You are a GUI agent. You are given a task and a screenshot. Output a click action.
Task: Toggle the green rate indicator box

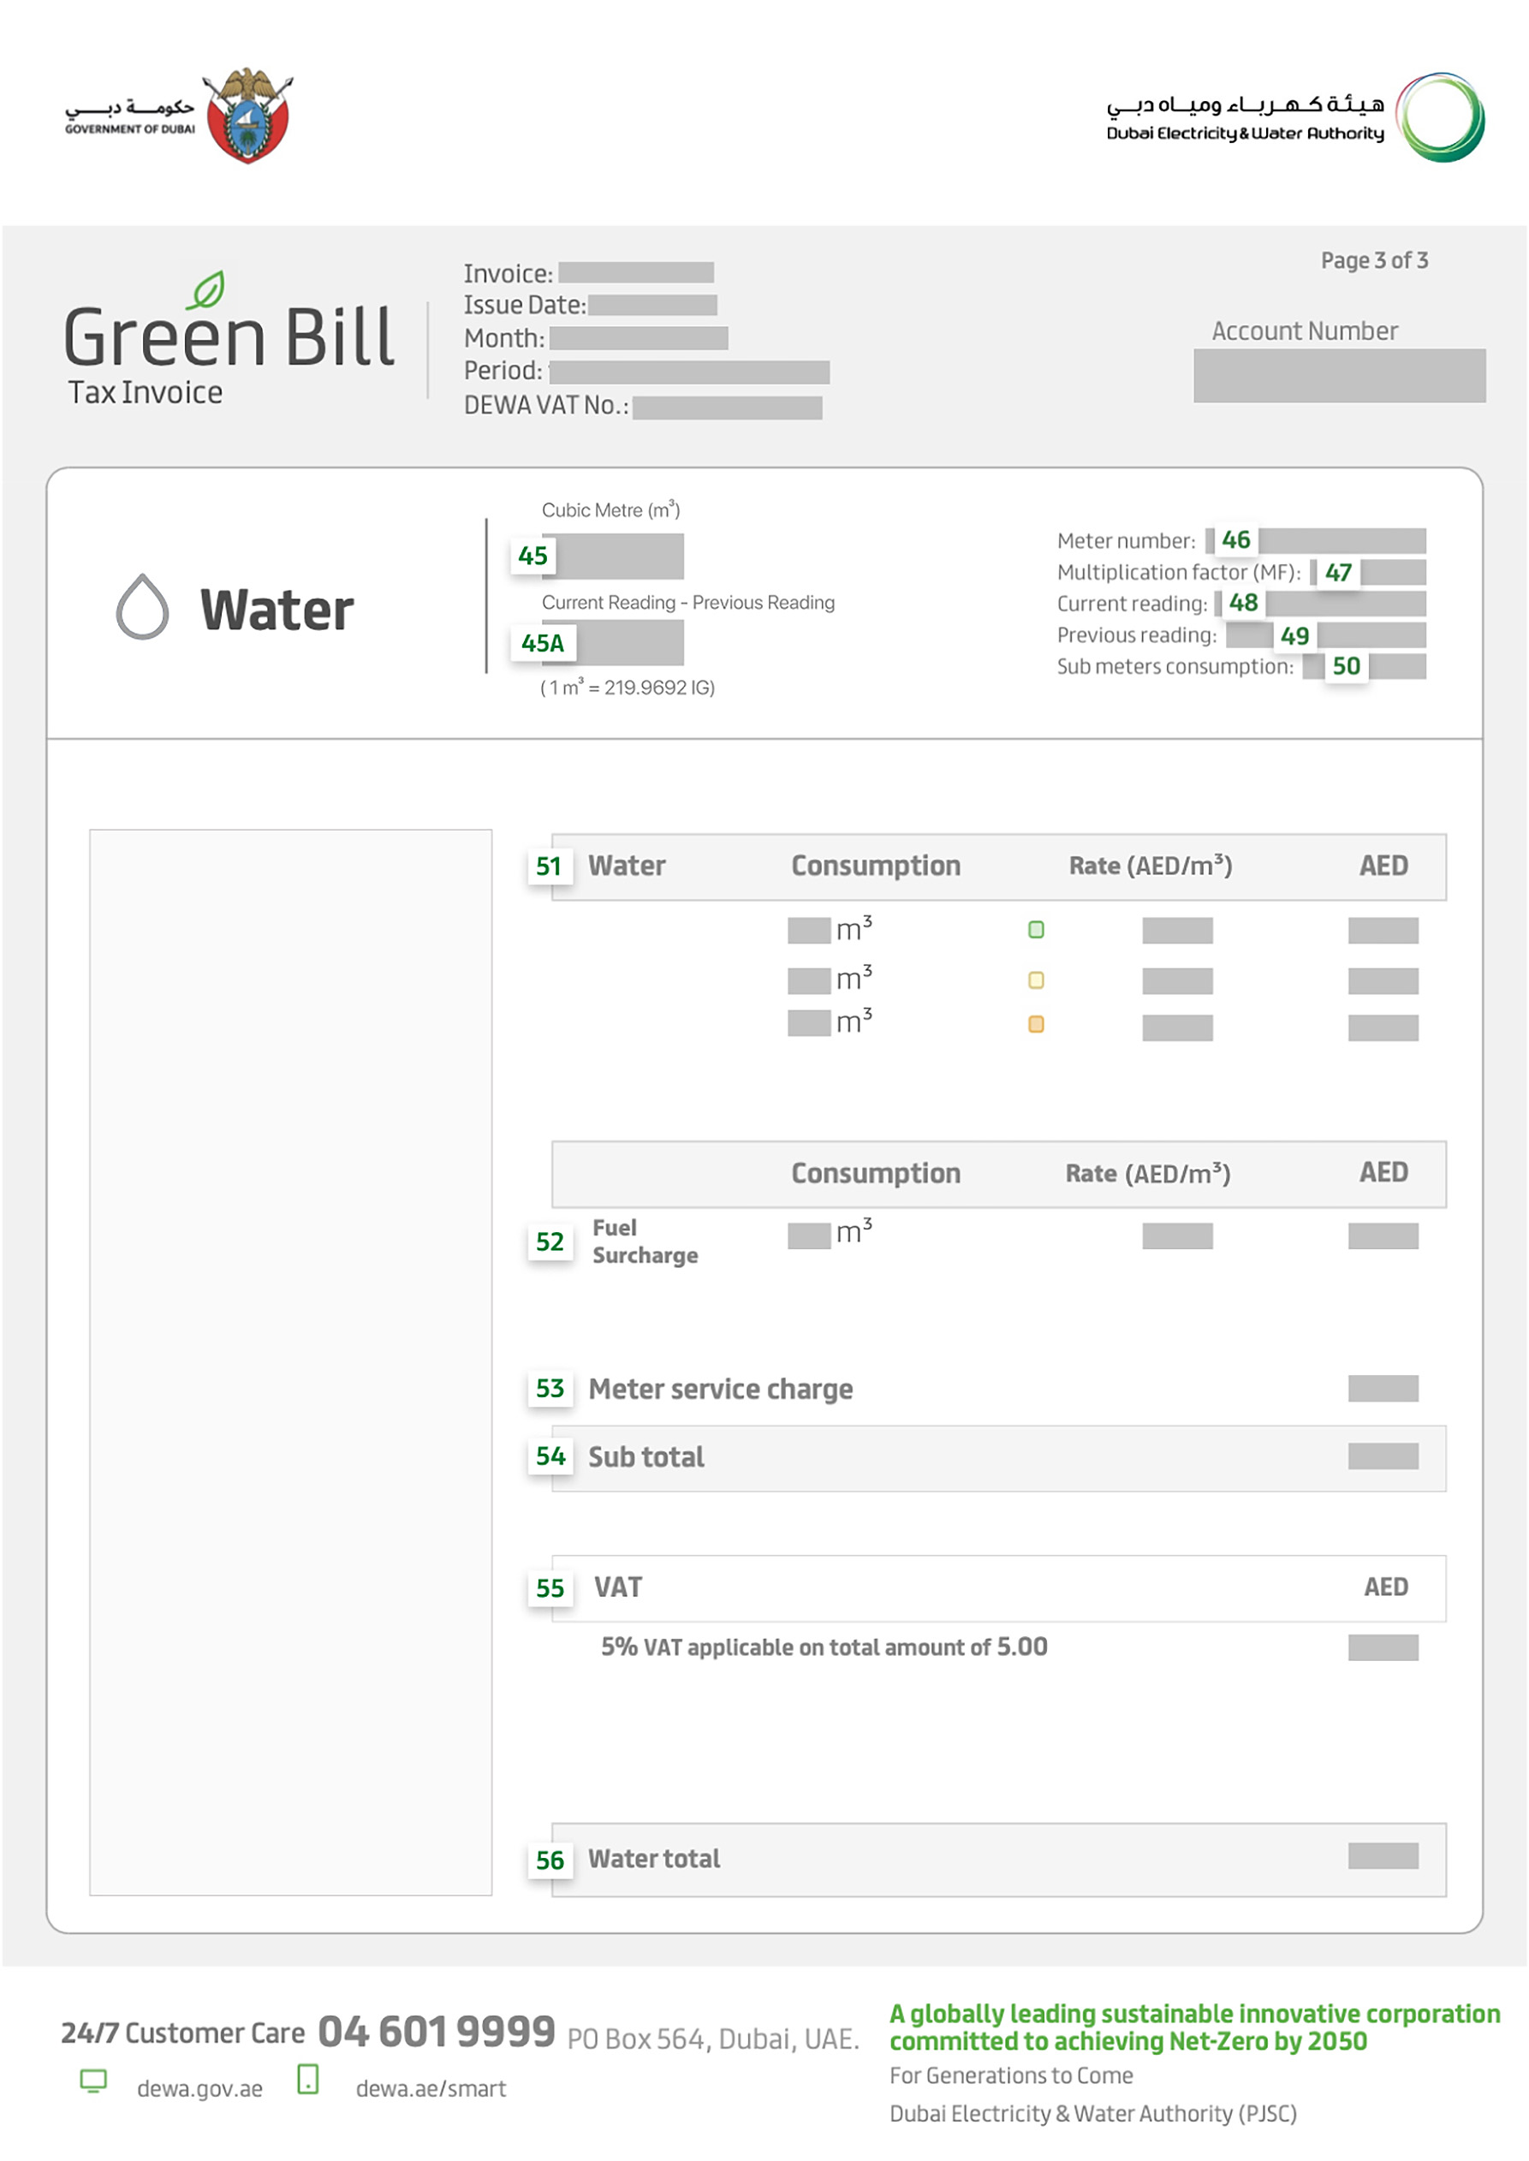[x=1037, y=929]
